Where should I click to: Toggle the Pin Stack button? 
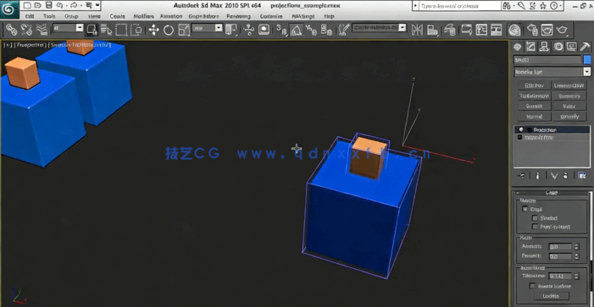click(521, 175)
